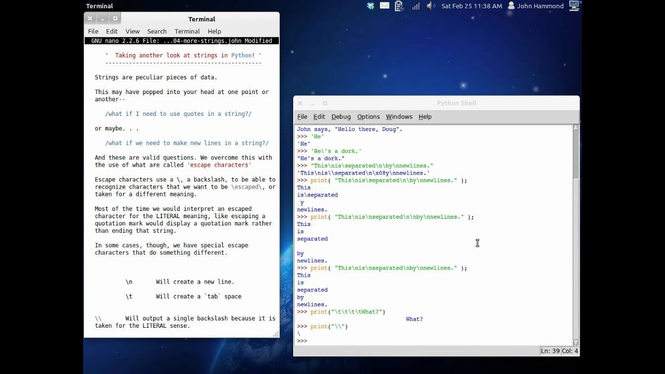Click line '/what if we need to make new lines in a string?/'
Screen dimensions: 665x374
[x=187, y=143]
